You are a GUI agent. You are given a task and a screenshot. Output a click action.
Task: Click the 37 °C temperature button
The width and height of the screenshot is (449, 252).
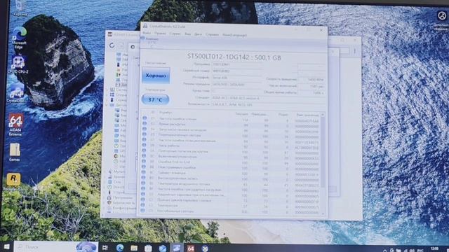155,99
